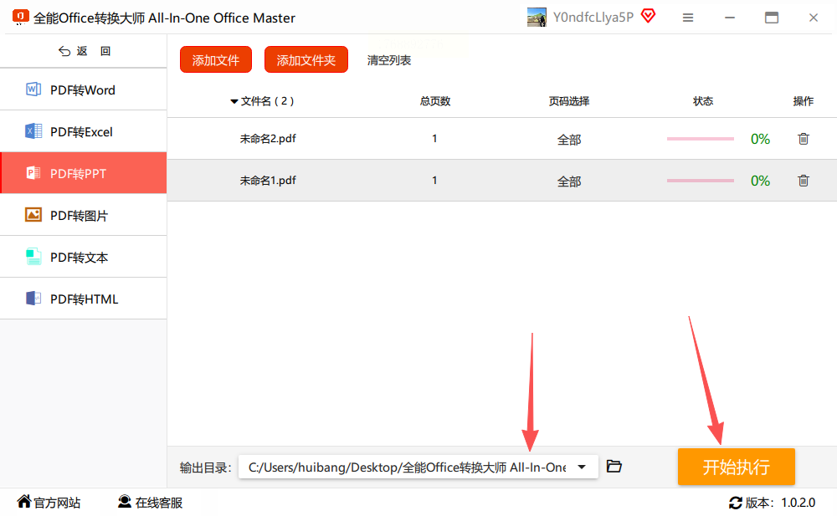
Task: Minimize the application window
Action: click(730, 18)
